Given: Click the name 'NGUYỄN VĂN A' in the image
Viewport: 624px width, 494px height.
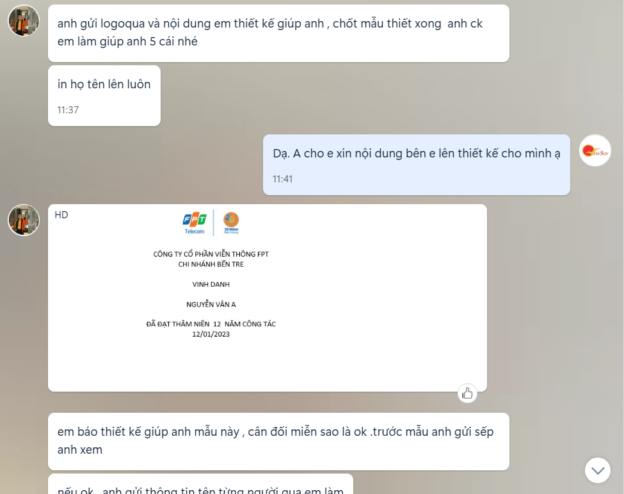Looking at the screenshot, I should 211,305.
